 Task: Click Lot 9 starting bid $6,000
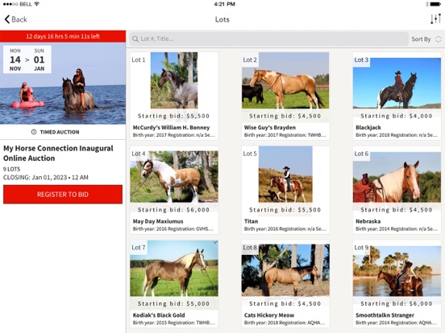click(x=397, y=303)
